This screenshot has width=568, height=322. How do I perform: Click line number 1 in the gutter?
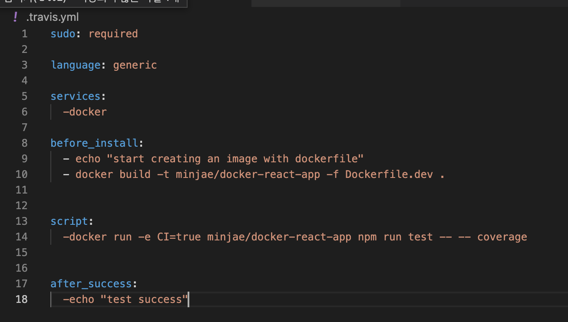(x=24, y=34)
